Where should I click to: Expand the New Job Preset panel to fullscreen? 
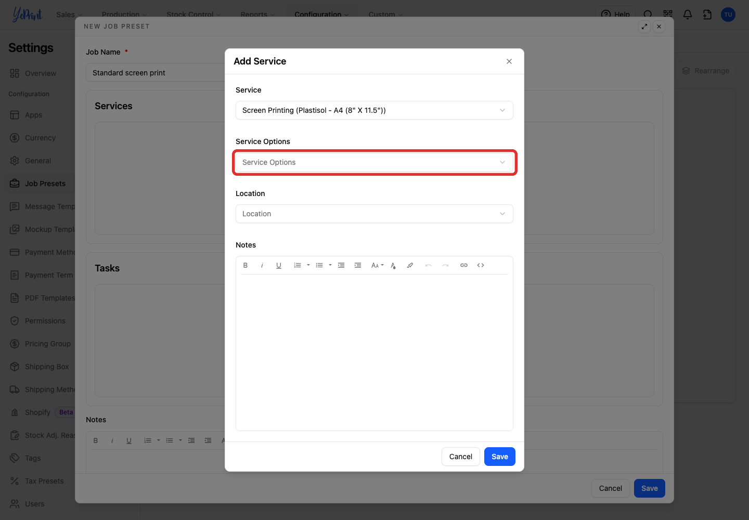click(645, 27)
